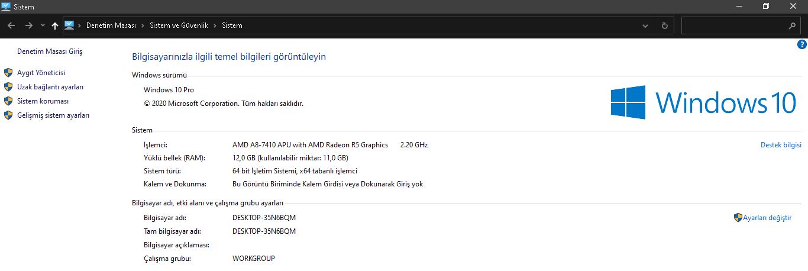Open Denetim Masası Giriş link
Image resolution: width=808 pixels, height=271 pixels.
pyautogui.click(x=50, y=51)
